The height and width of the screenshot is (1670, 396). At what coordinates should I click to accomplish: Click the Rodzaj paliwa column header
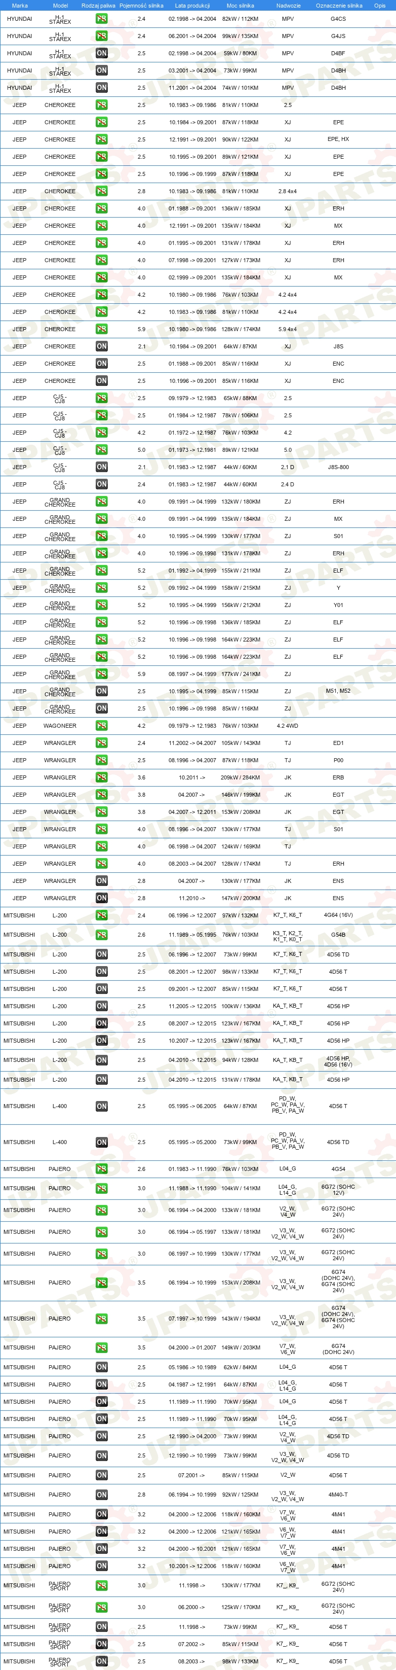point(98,5)
